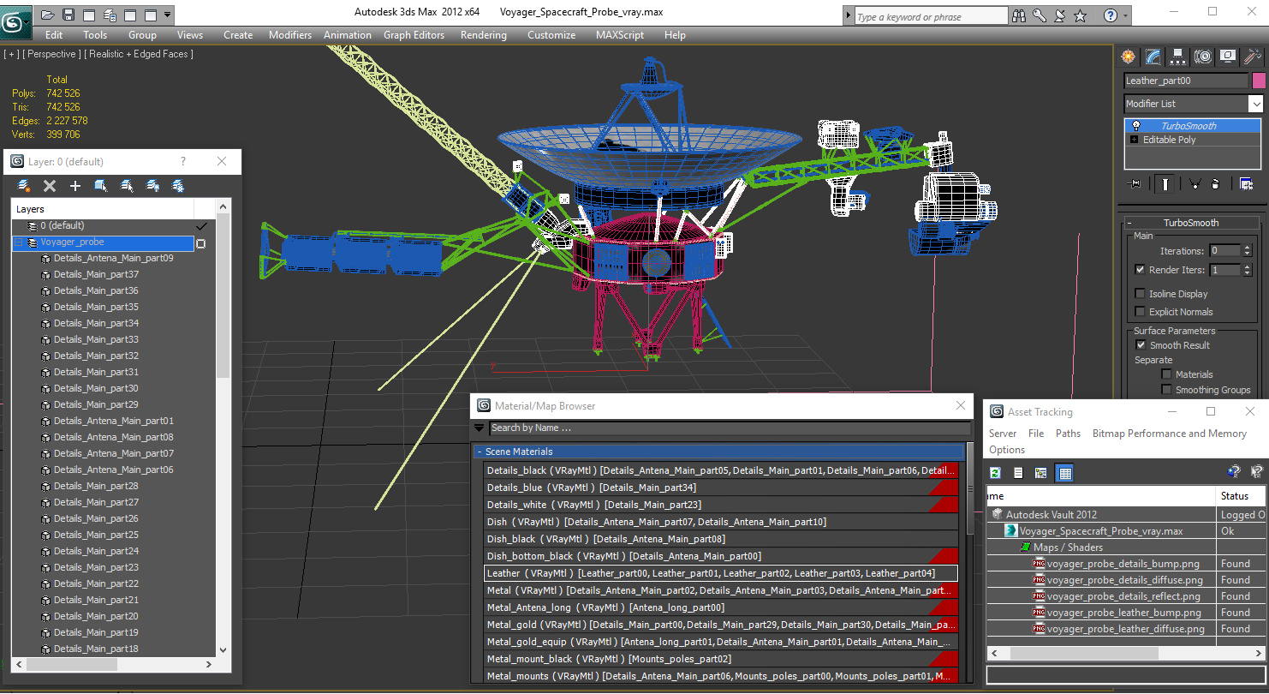
Task: Click the Layers column header
Action: [103, 209]
